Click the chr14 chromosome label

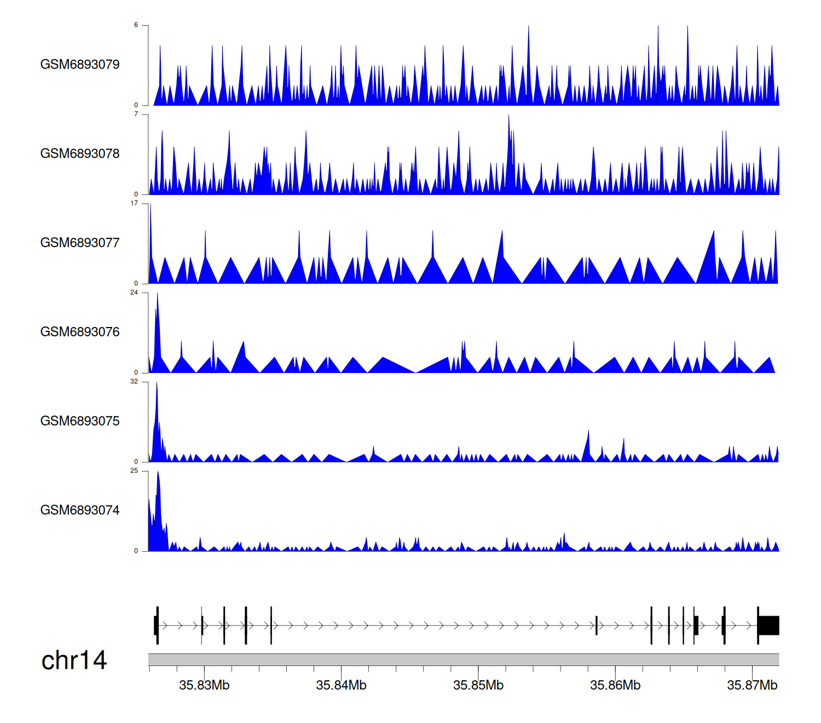tap(74, 661)
